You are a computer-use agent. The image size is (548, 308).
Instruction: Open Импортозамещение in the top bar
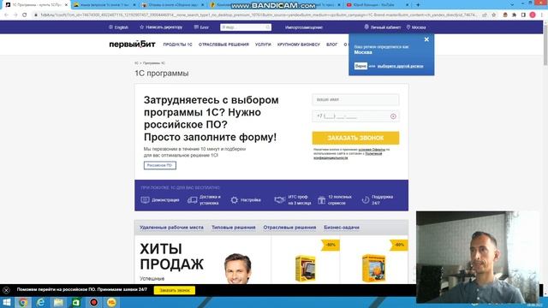[x=304, y=27]
